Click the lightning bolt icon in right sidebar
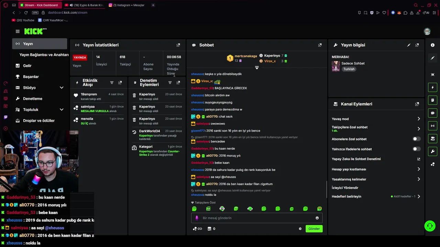 pos(432,87)
